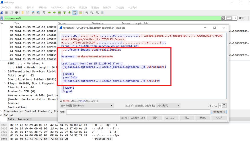
Task: Open the 全体の対話 (564 bytes) dropdown
Action: coord(87,106)
